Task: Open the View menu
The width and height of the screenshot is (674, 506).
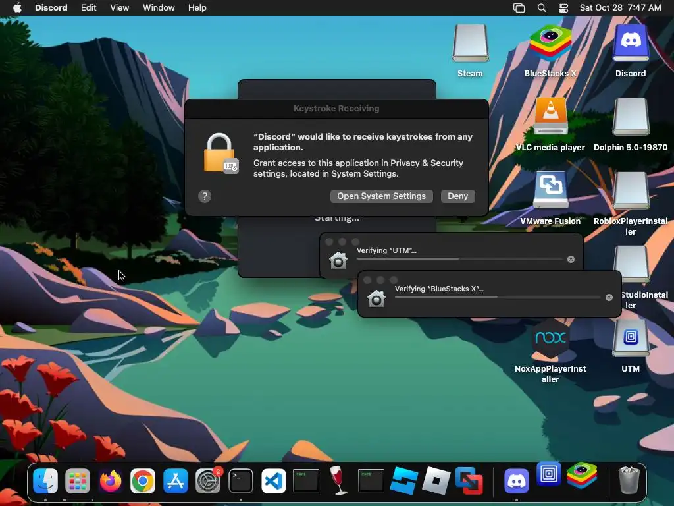Action: pyautogui.click(x=120, y=8)
